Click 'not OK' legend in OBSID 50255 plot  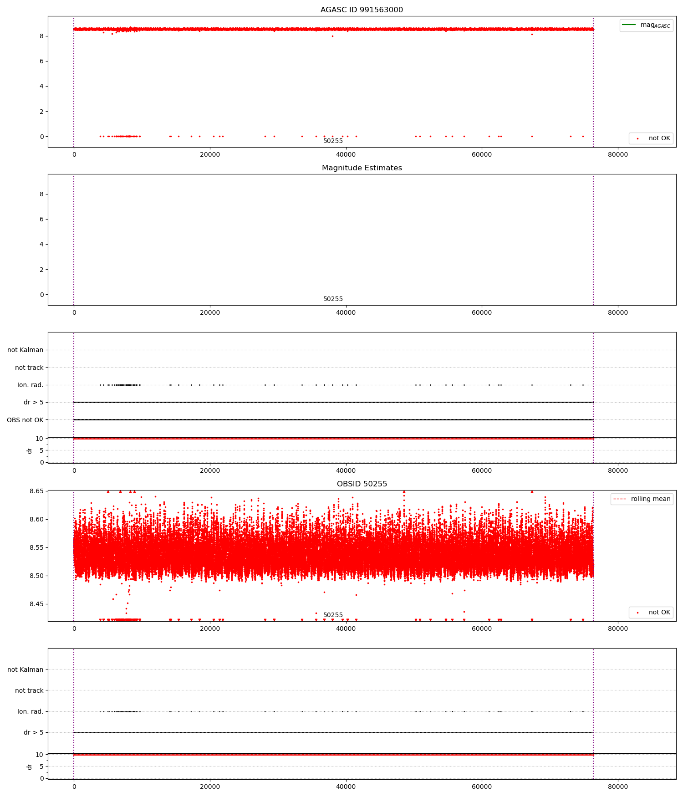pyautogui.click(x=651, y=612)
